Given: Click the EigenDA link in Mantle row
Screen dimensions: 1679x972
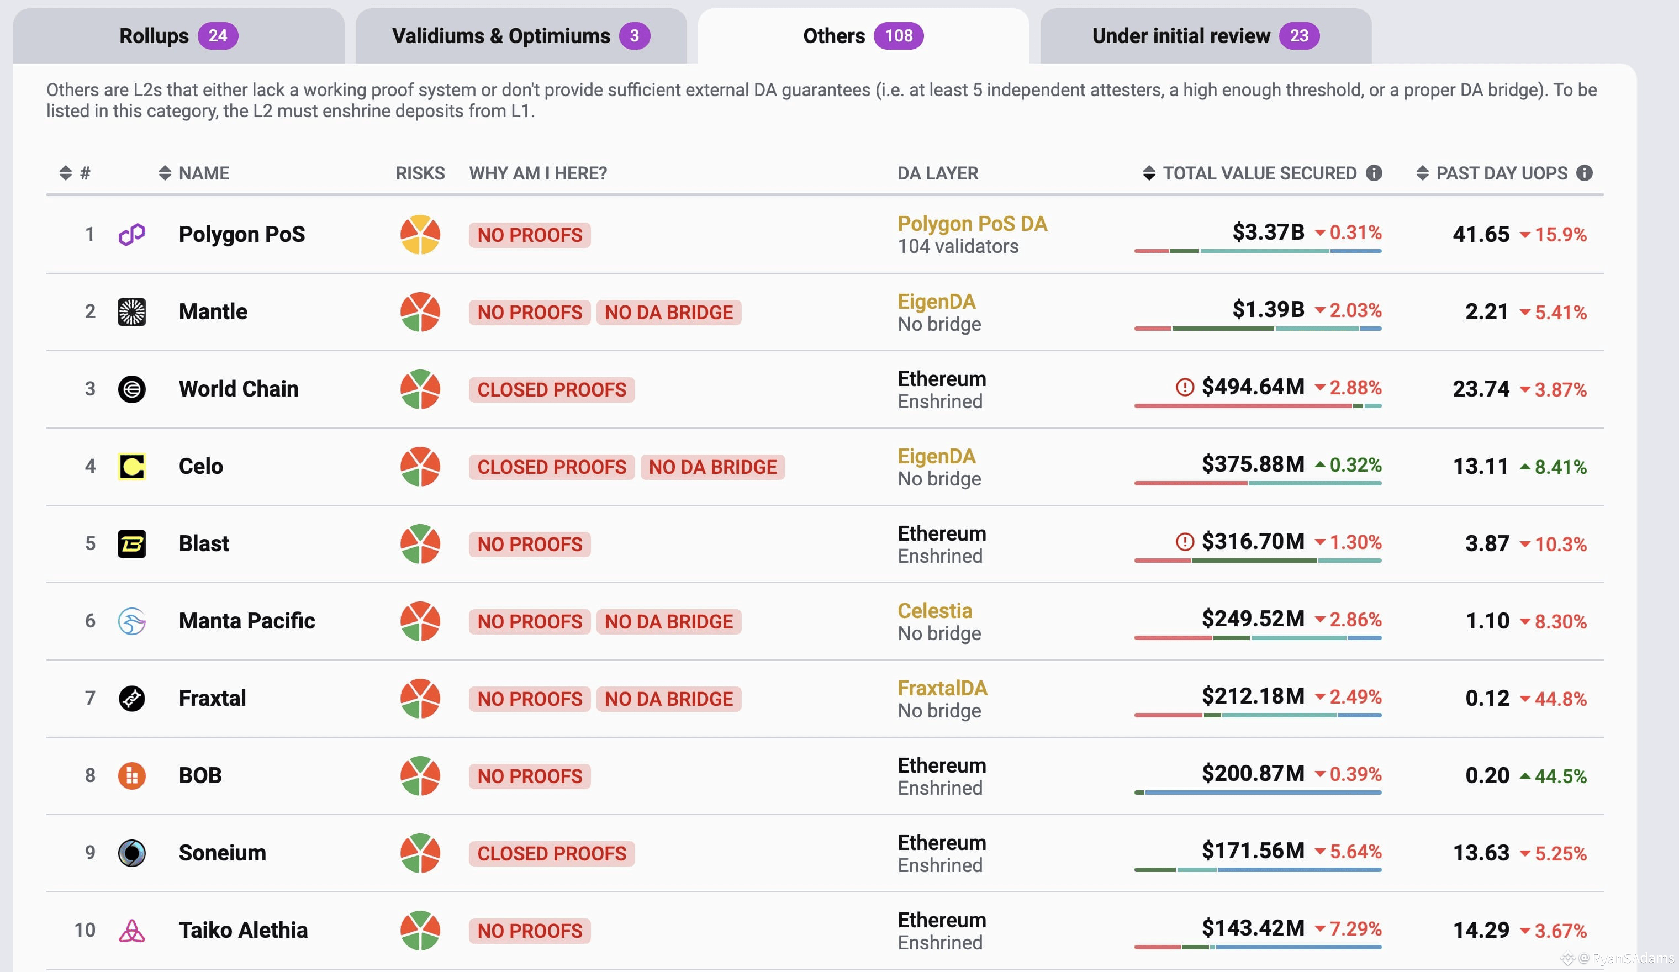Looking at the screenshot, I should pyautogui.click(x=936, y=301).
